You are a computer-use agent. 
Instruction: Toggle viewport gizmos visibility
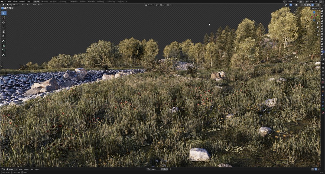click(x=291, y=5)
